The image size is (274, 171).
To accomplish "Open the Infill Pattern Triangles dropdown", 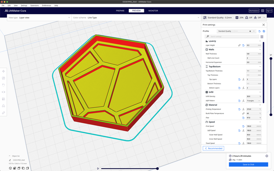I will click(254, 101).
